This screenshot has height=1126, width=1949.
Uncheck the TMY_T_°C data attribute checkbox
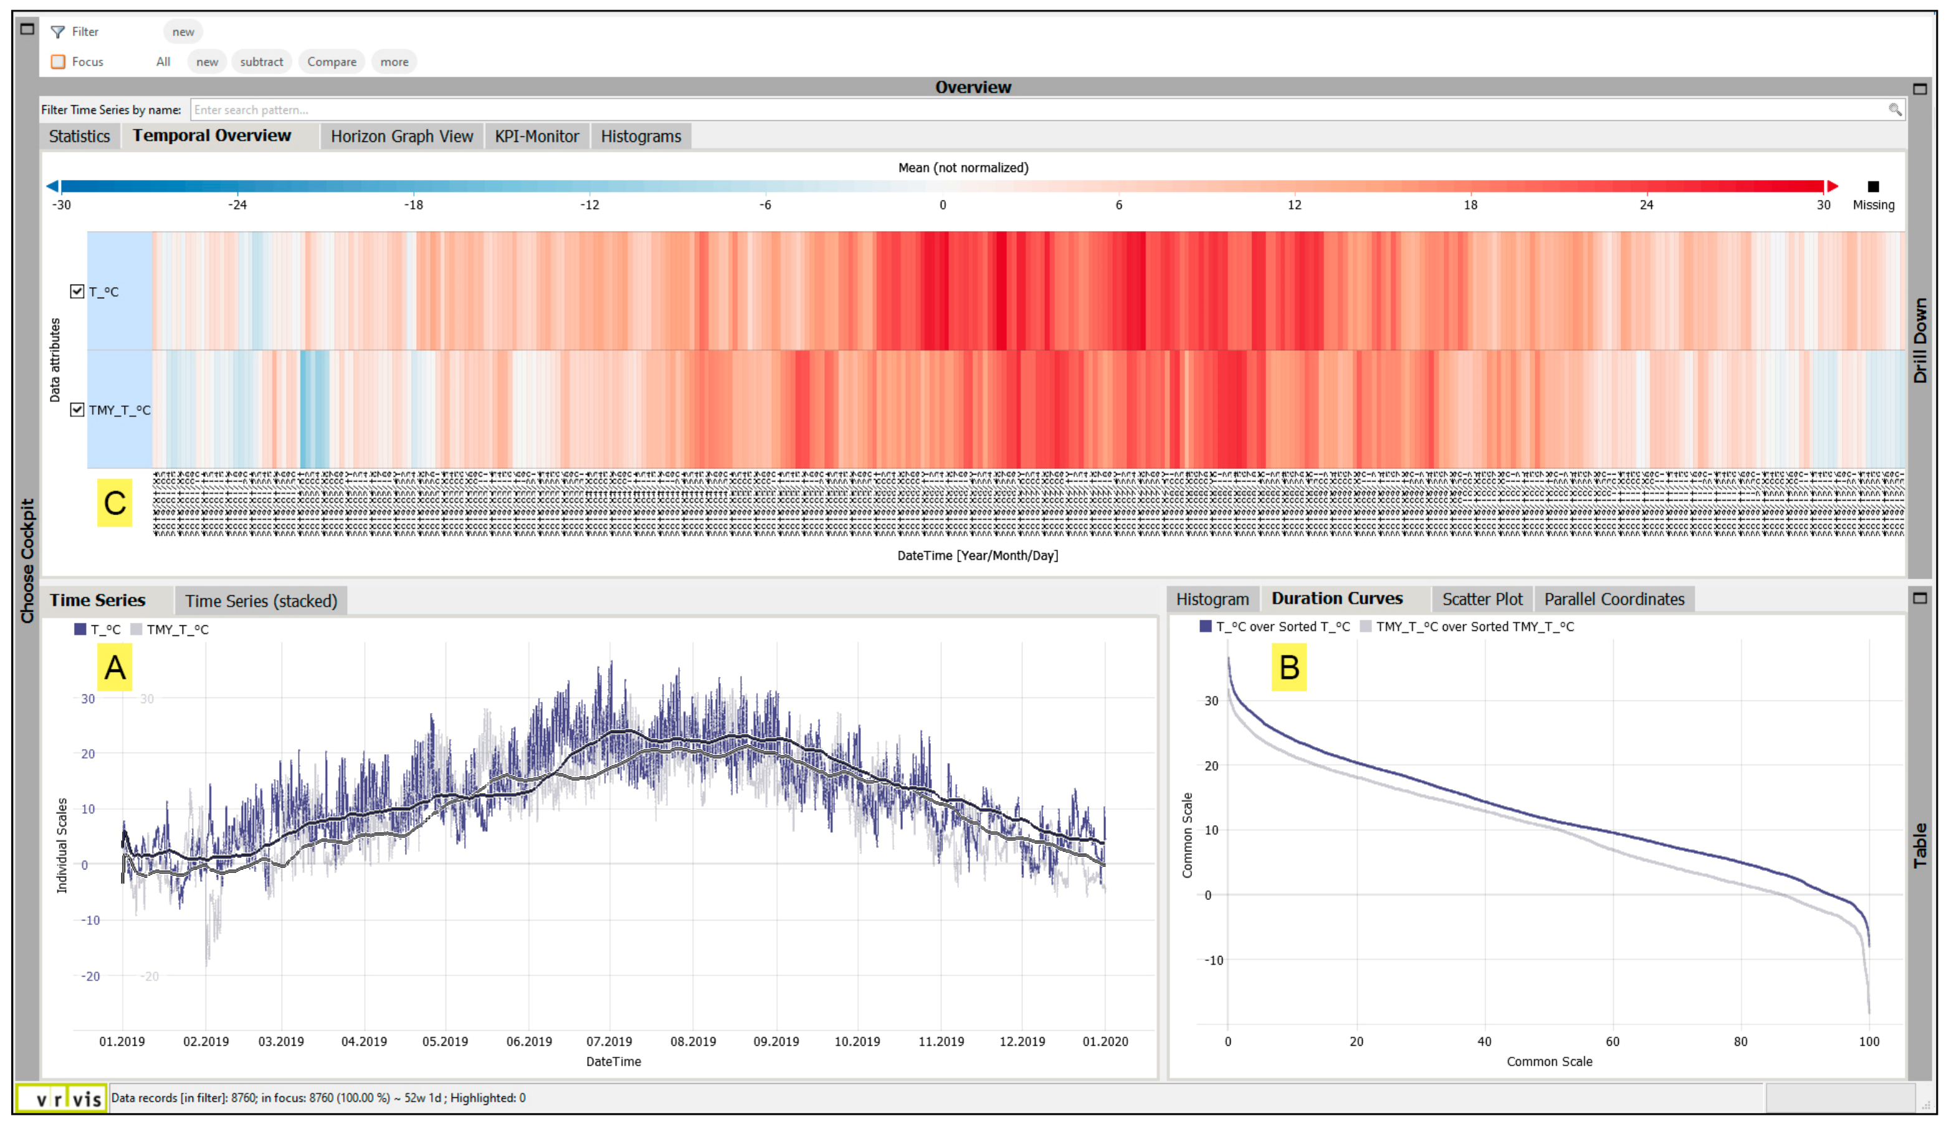[77, 410]
